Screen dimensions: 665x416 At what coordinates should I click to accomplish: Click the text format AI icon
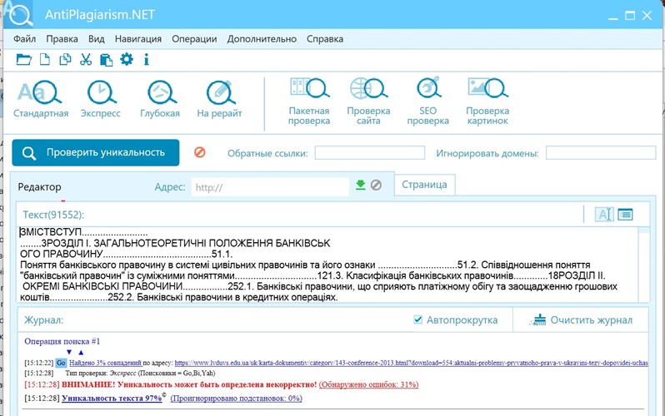point(604,215)
